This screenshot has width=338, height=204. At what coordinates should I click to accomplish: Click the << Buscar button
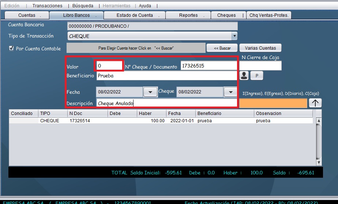[222, 48]
